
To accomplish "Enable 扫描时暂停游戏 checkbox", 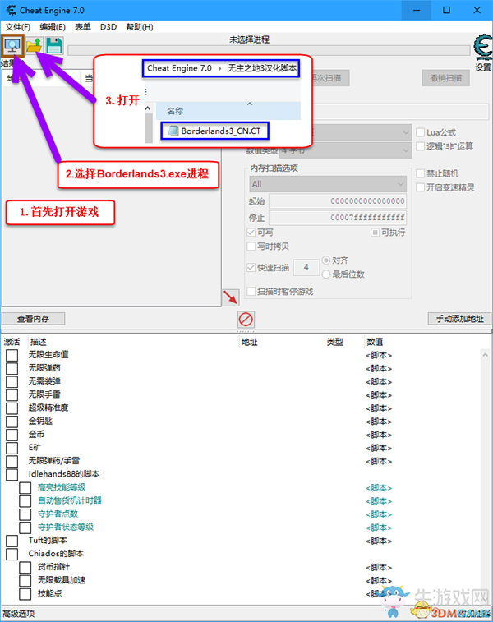I will tap(251, 292).
